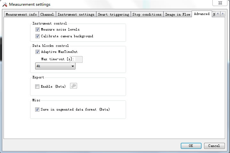230x153 pixels.
Task: Switch to the Measurement info tab
Action: point(21,15)
